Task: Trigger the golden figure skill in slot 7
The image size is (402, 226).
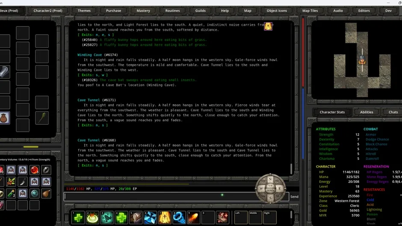Action: pyautogui.click(x=165, y=218)
